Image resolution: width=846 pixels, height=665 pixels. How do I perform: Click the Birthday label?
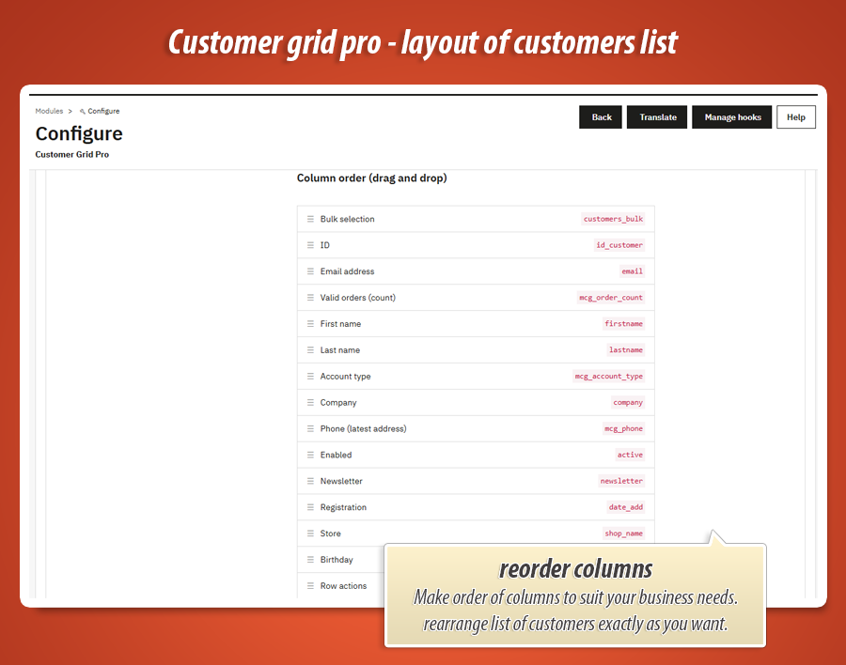click(x=337, y=560)
